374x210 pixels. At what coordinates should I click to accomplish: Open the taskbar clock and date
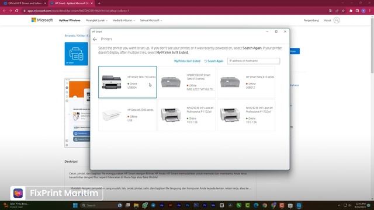pyautogui.click(x=360, y=205)
